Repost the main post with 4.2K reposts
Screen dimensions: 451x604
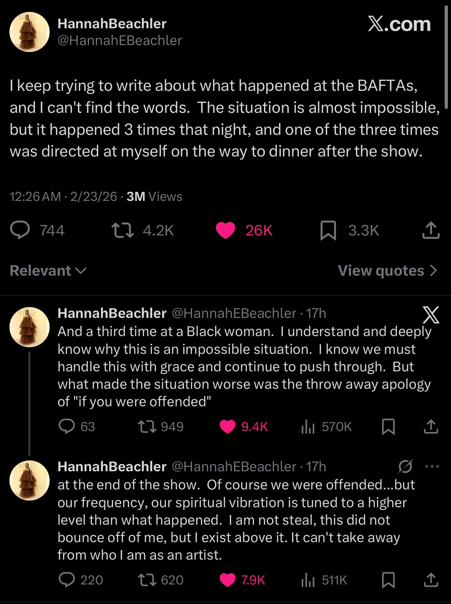click(122, 231)
